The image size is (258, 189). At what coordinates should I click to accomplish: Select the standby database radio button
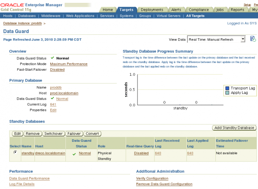pos(15,152)
